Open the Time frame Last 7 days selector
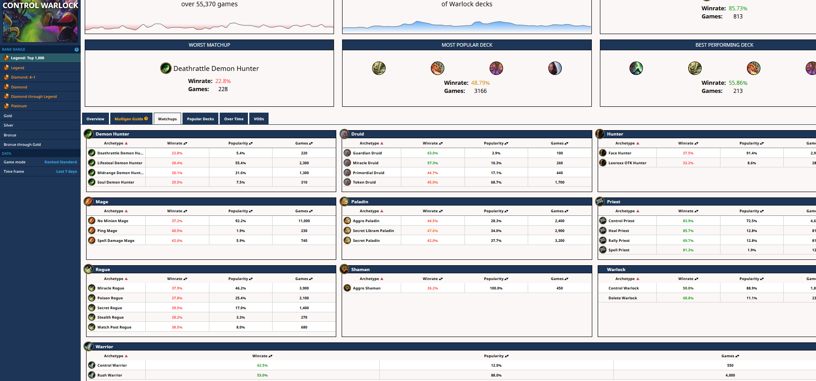The width and height of the screenshot is (816, 381). coord(40,171)
